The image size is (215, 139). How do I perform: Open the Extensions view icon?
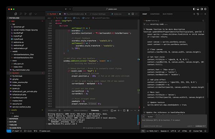tap(30, 14)
